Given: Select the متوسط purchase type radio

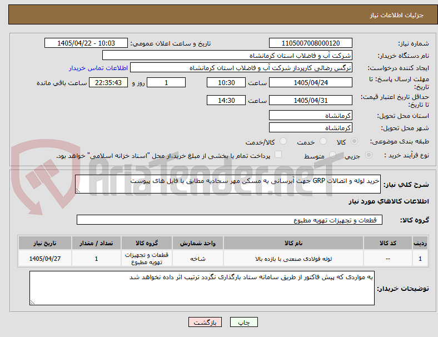Looking at the screenshot, I should click(x=332, y=155).
